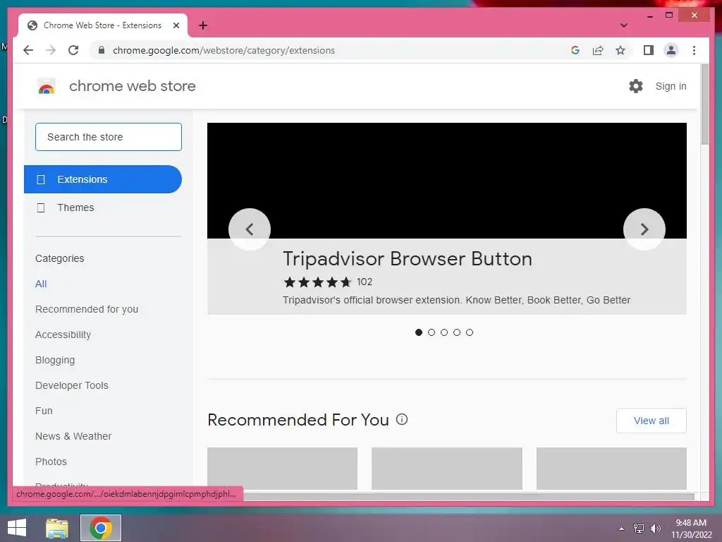
Task: Go back using the browser back arrow
Action: (x=28, y=50)
